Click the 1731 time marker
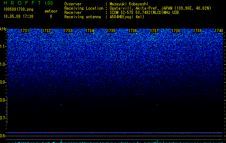The height and width of the screenshot is (143, 226). click(25, 31)
